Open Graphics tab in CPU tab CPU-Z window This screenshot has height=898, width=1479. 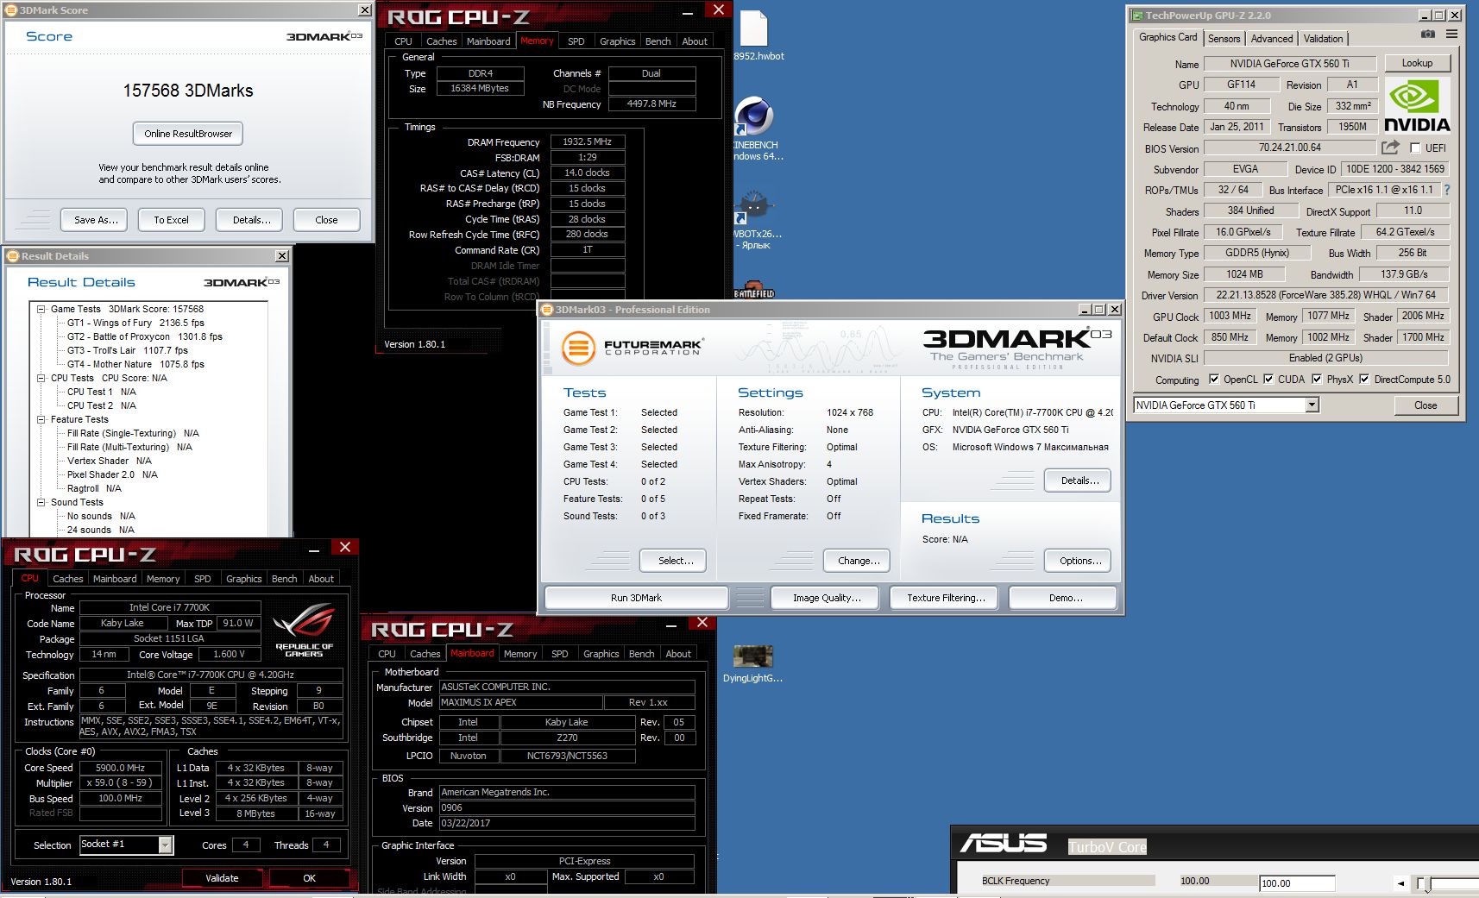tap(244, 579)
